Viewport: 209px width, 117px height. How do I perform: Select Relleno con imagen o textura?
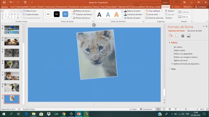point(184,57)
